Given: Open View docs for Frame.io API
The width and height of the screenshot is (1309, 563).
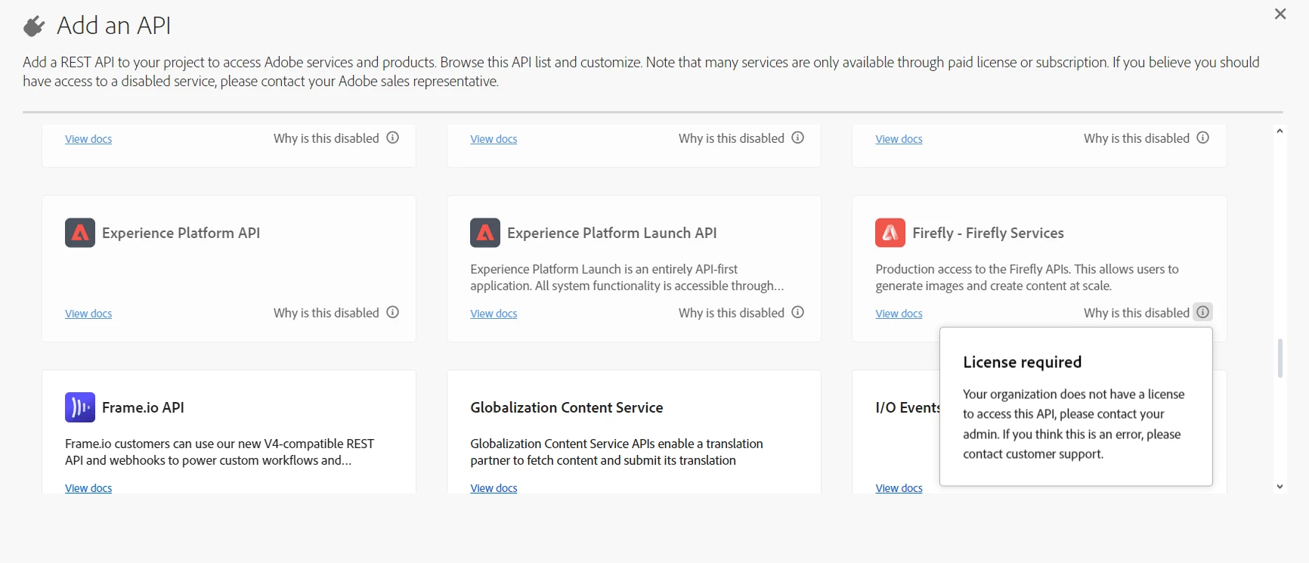Looking at the screenshot, I should pos(88,488).
